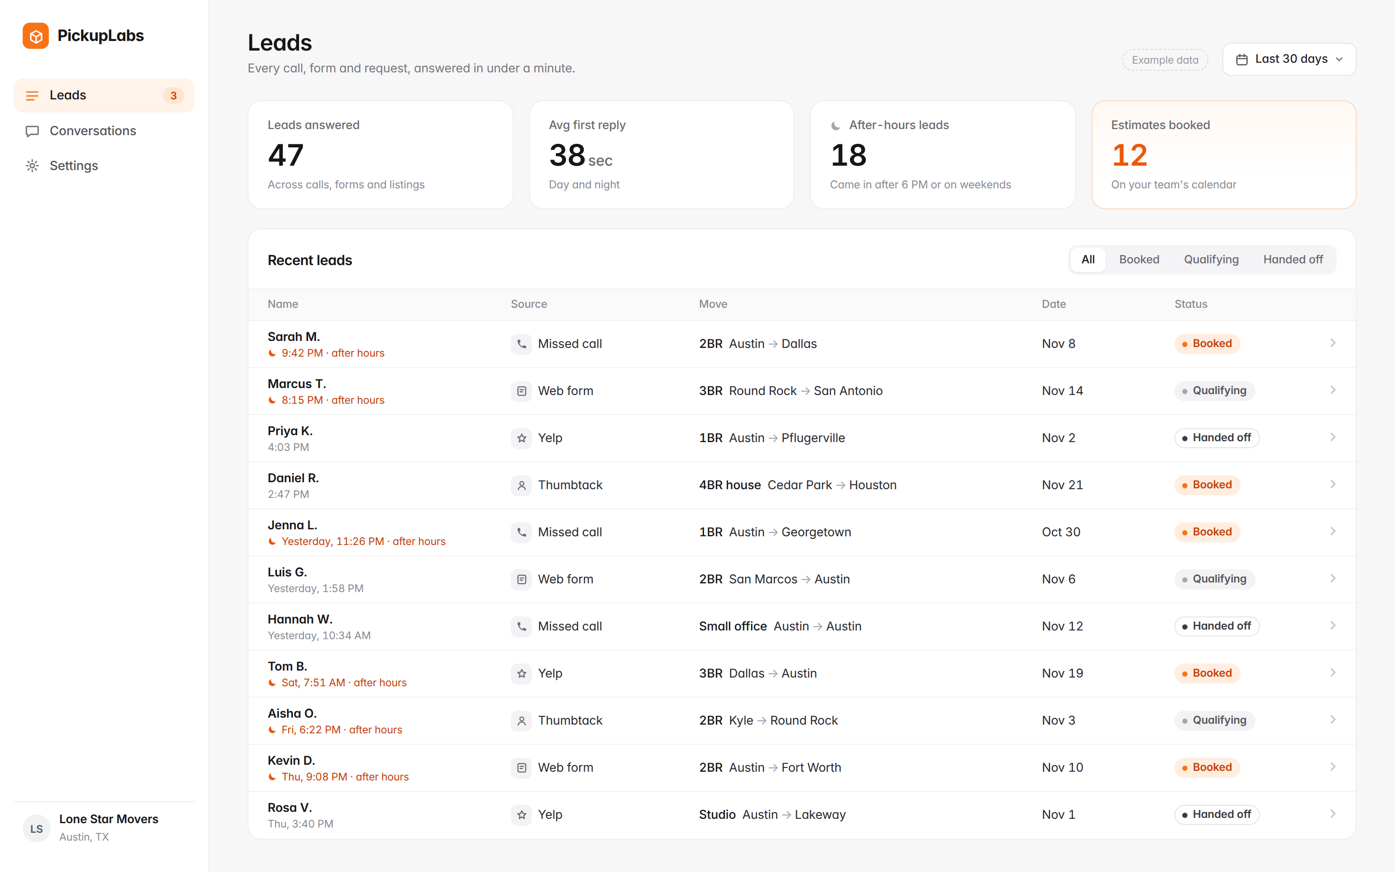Click the moon icon on After-hours leads card
Image resolution: width=1395 pixels, height=872 pixels.
[836, 126]
